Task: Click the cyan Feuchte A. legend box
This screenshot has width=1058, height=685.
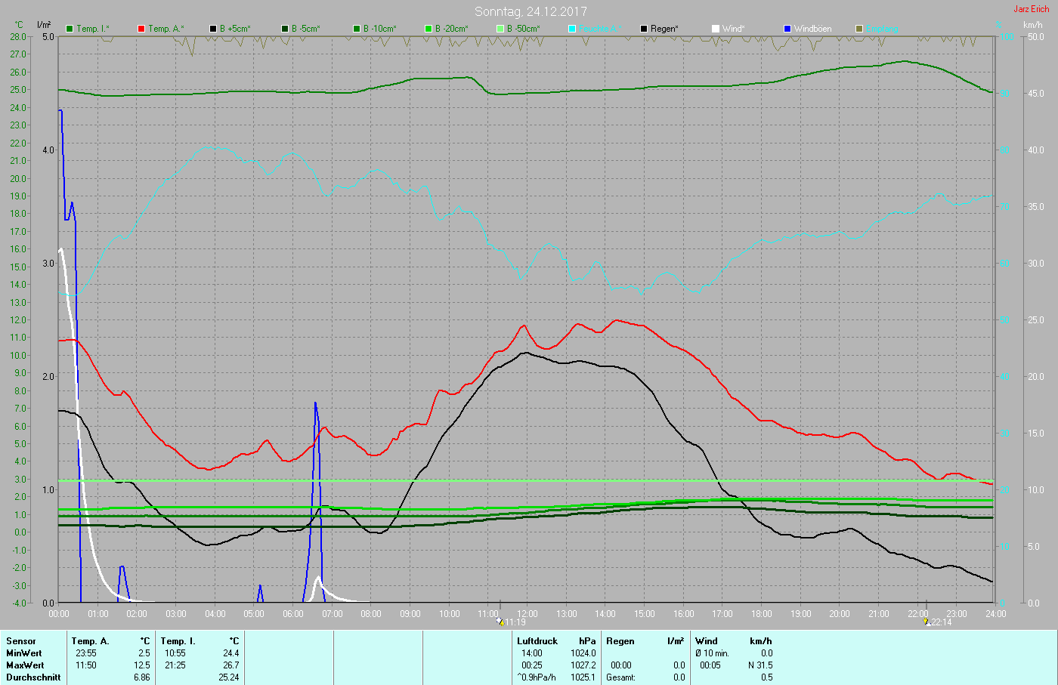Action: pos(572,29)
